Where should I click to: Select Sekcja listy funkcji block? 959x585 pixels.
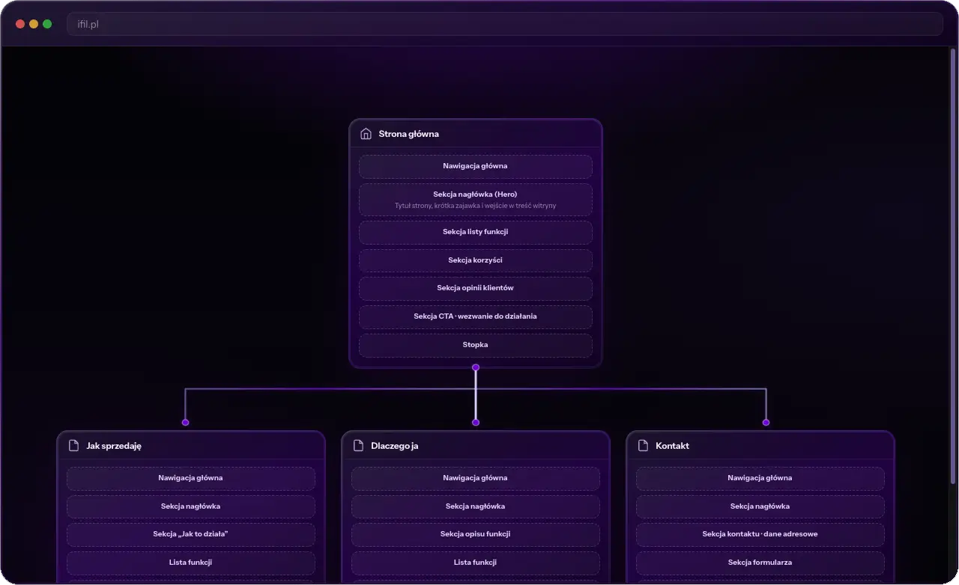coord(476,232)
